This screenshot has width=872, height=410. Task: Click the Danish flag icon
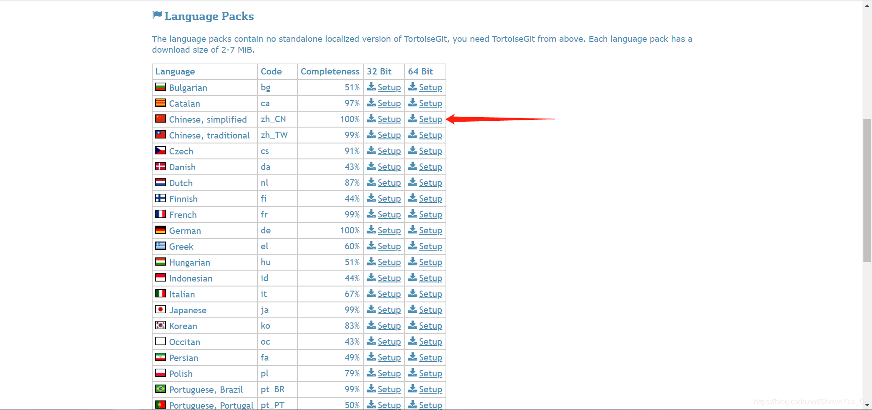pyautogui.click(x=160, y=166)
